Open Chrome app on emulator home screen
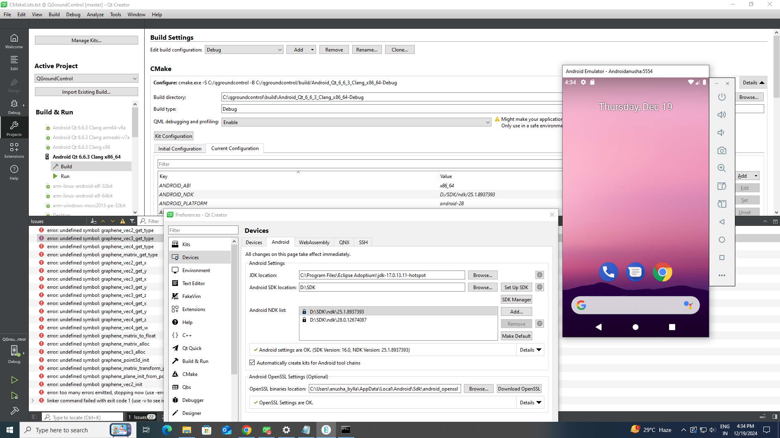The image size is (780, 438). click(663, 272)
